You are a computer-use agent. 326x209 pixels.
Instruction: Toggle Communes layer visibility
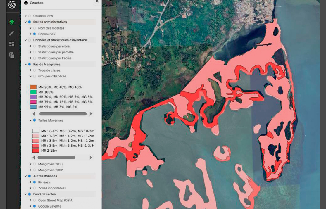point(35,34)
